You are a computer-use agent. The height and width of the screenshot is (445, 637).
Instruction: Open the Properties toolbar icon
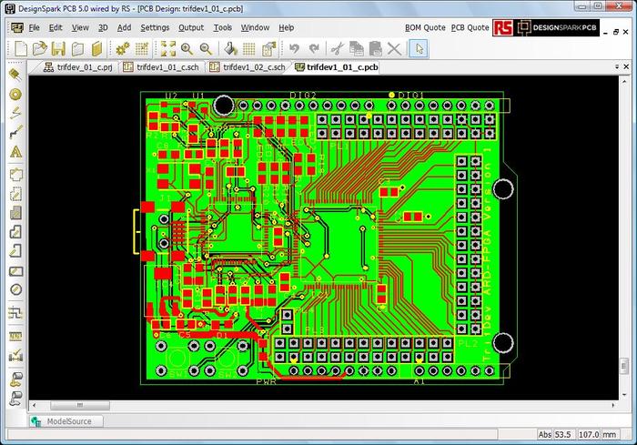coord(268,49)
